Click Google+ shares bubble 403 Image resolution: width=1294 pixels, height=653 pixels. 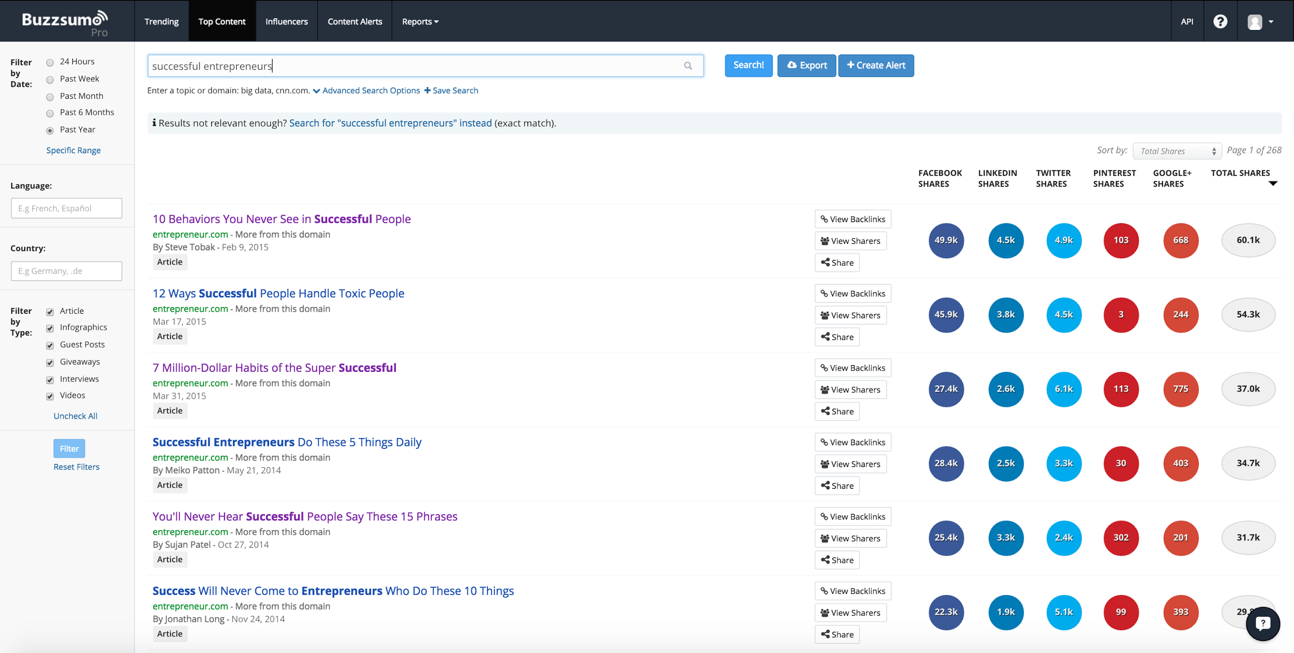tap(1181, 463)
